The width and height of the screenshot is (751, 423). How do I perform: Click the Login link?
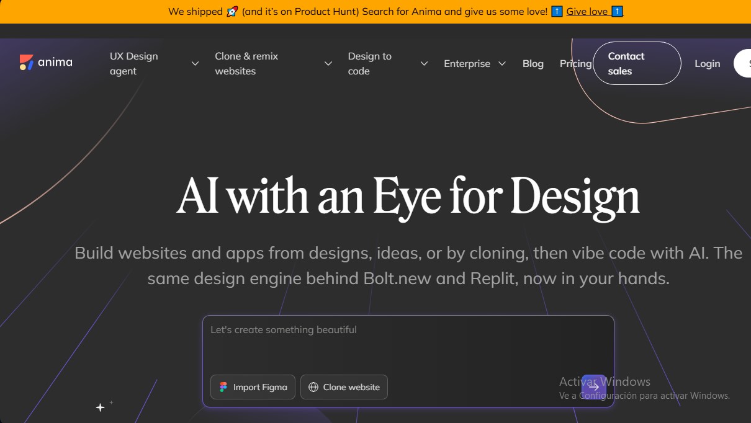pyautogui.click(x=707, y=63)
